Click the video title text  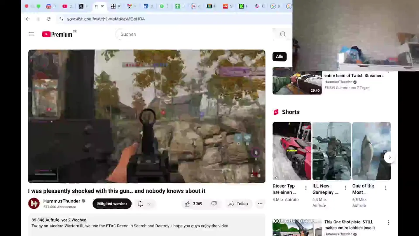(117, 191)
